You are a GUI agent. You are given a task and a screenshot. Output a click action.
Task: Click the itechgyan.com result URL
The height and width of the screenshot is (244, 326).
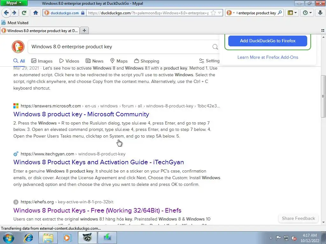73,154
